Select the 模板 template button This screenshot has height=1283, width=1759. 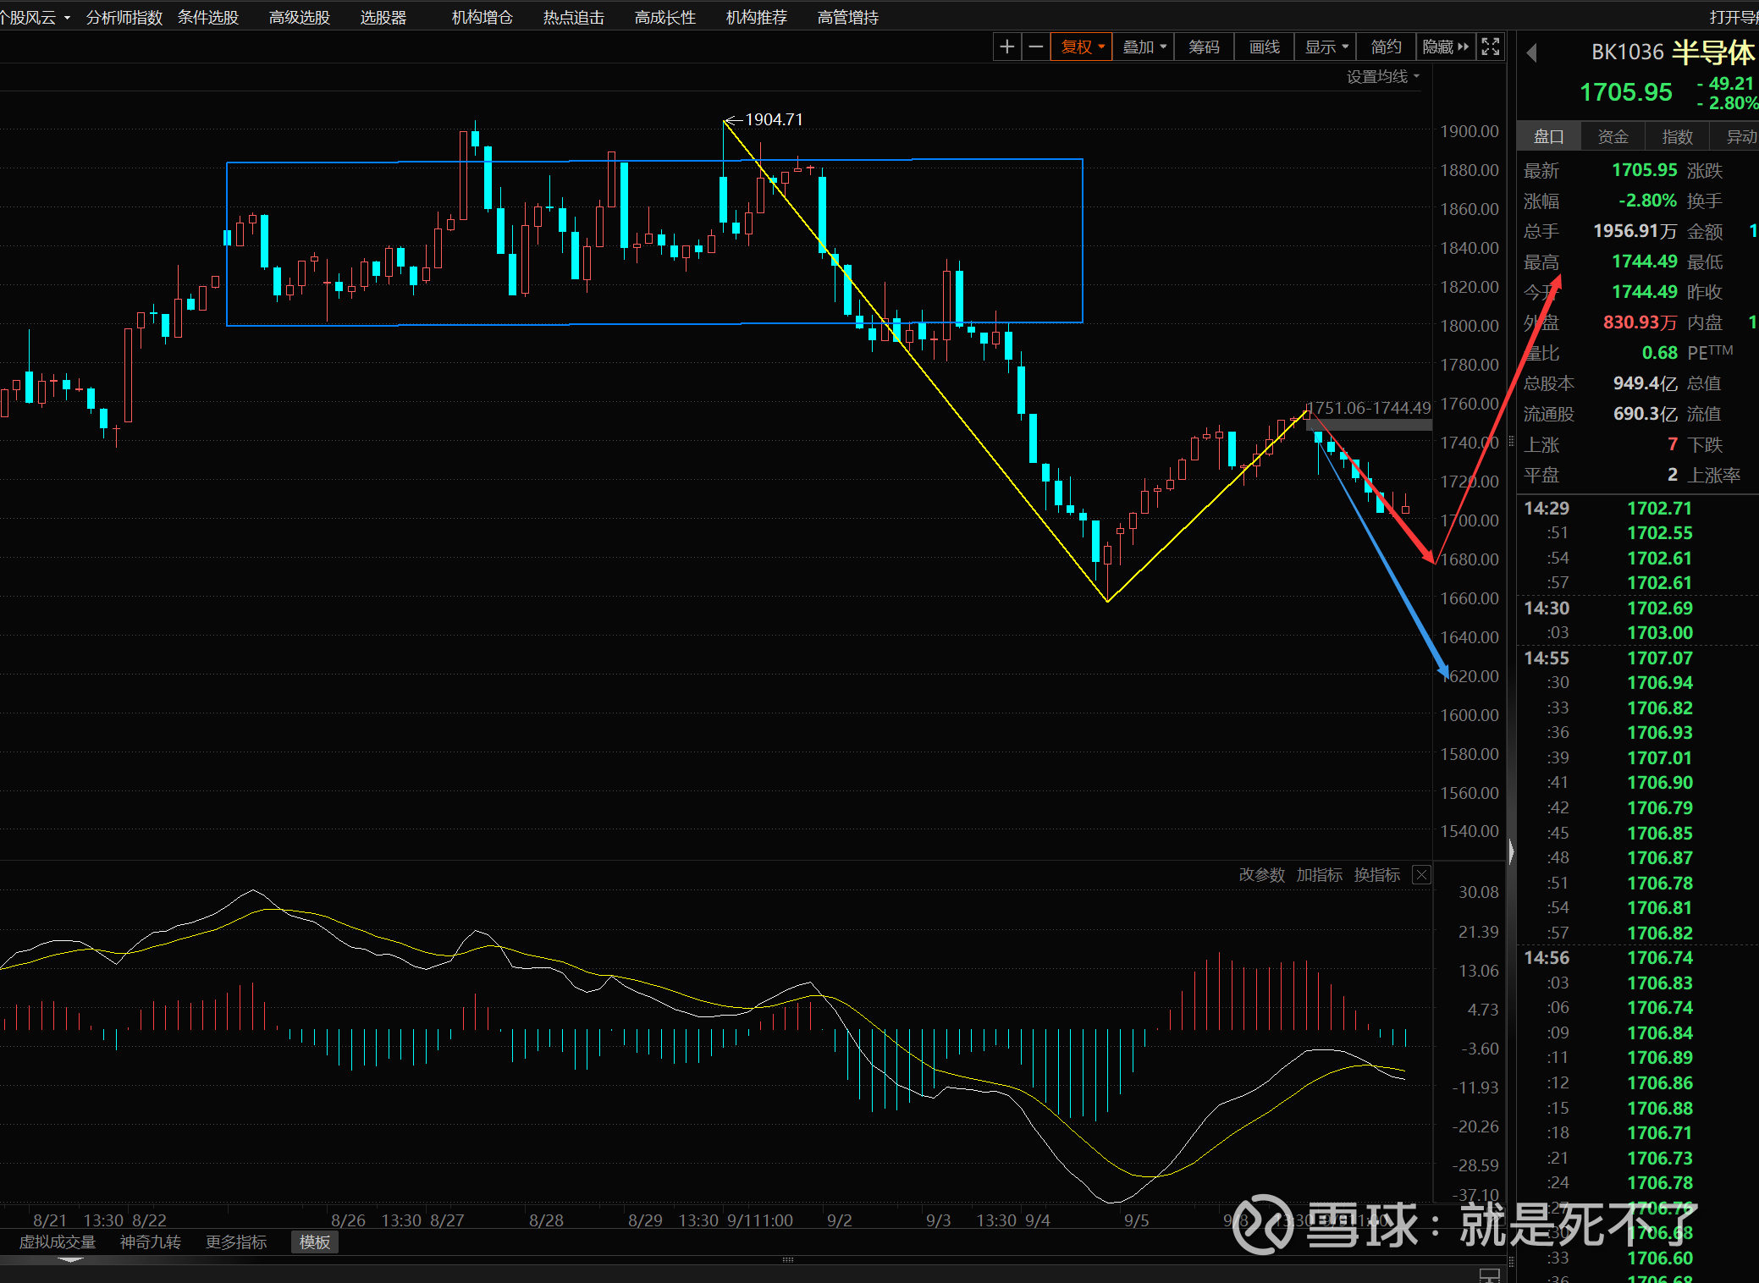315,1242
